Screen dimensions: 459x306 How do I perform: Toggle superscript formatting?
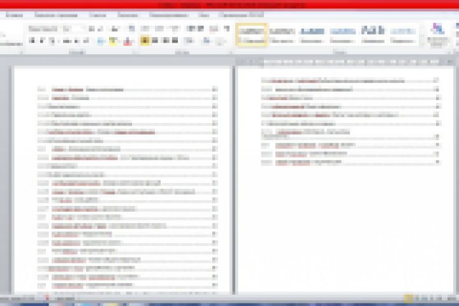[86, 41]
